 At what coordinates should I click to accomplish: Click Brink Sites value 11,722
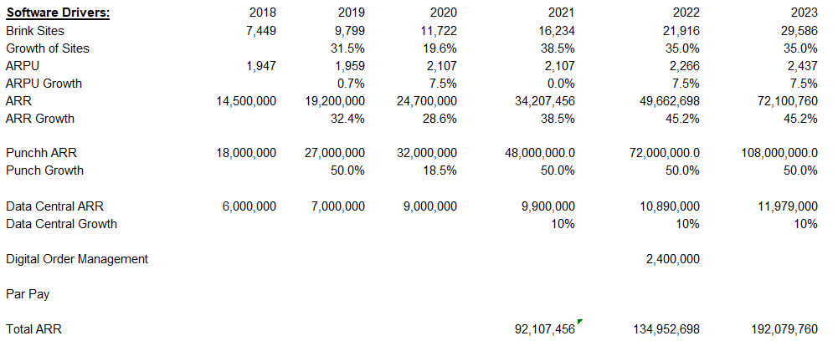coord(440,30)
